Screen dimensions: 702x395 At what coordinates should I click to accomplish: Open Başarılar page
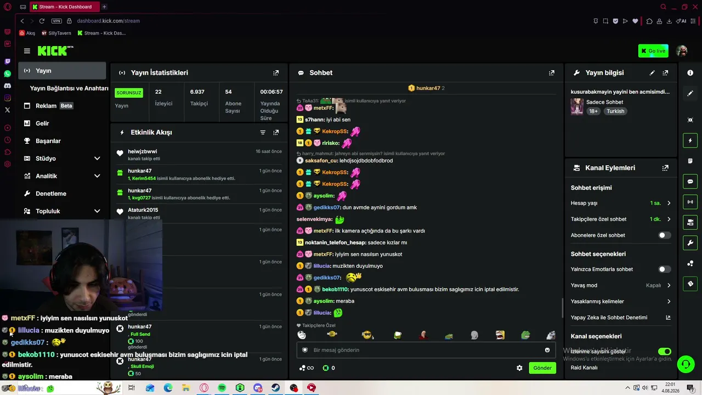pos(62,141)
